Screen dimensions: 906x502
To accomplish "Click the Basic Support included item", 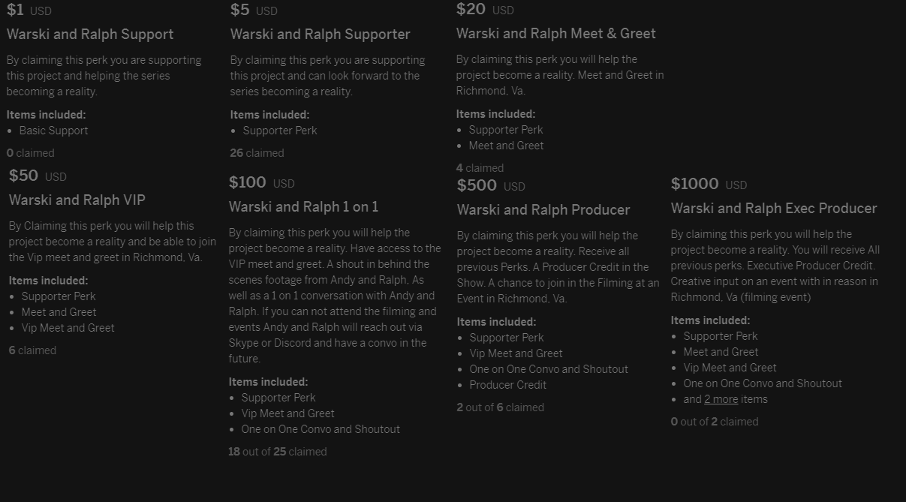I will click(54, 131).
